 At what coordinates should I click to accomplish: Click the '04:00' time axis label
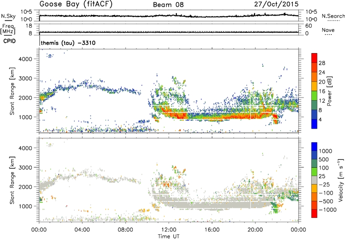coord(82,230)
